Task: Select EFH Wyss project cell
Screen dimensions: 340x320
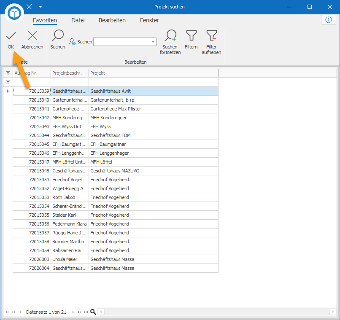Action: (x=154, y=126)
